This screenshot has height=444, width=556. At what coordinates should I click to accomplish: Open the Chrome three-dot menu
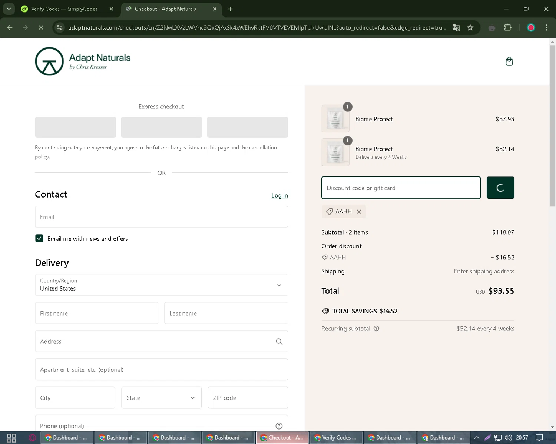[546, 27]
